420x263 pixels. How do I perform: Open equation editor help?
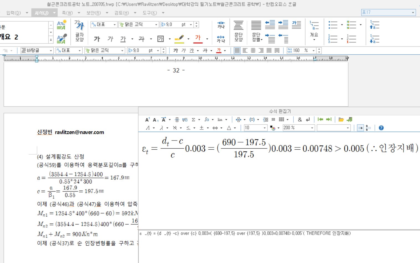(381, 128)
